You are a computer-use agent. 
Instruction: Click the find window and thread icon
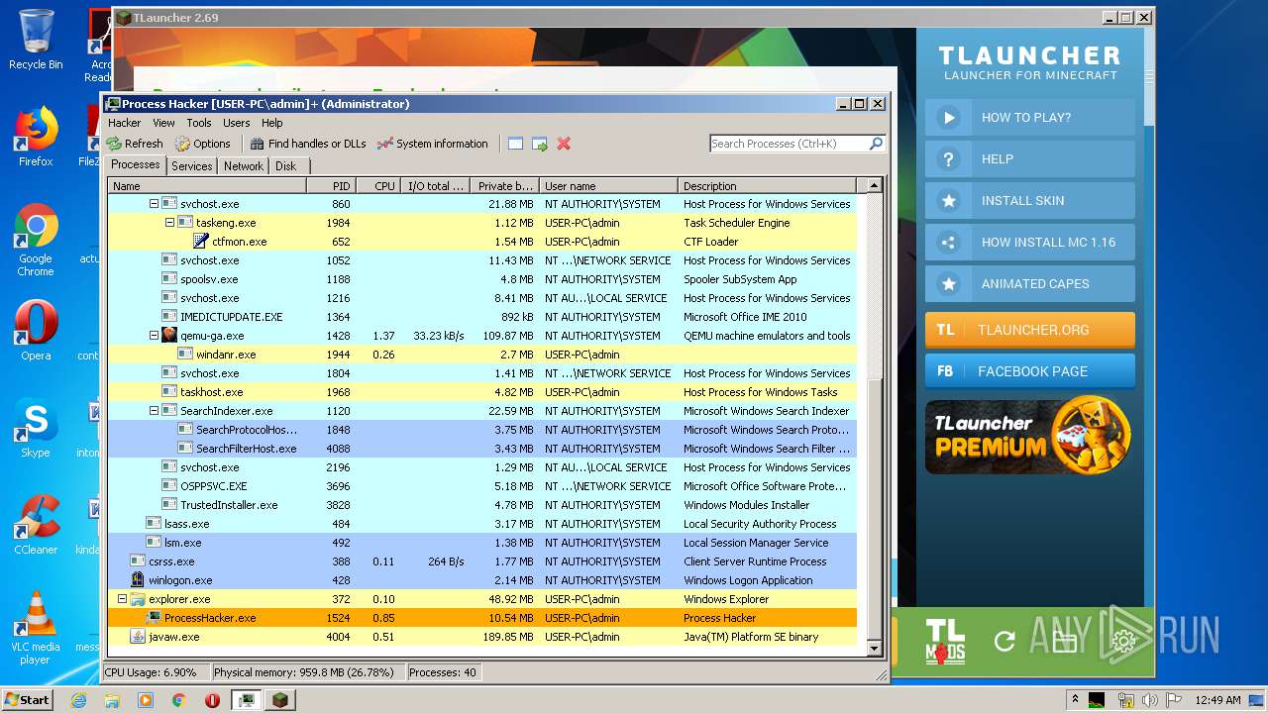click(x=540, y=144)
